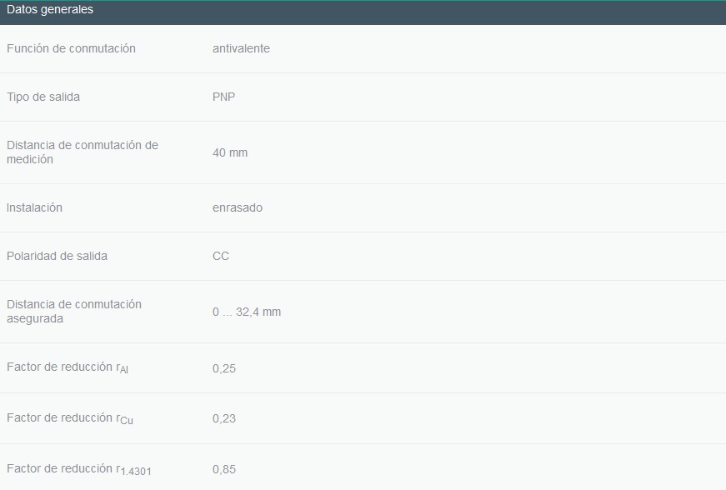This screenshot has width=726, height=490.
Task: Click the '0,25' reduction factor value
Action: [x=224, y=369]
